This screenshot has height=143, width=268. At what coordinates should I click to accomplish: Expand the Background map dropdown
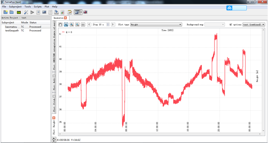pyautogui.click(x=215, y=25)
